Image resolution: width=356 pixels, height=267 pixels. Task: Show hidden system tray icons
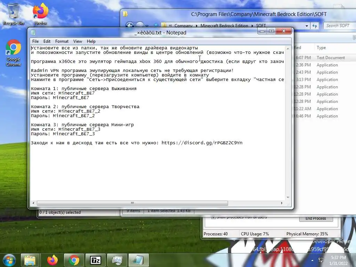click(x=313, y=260)
